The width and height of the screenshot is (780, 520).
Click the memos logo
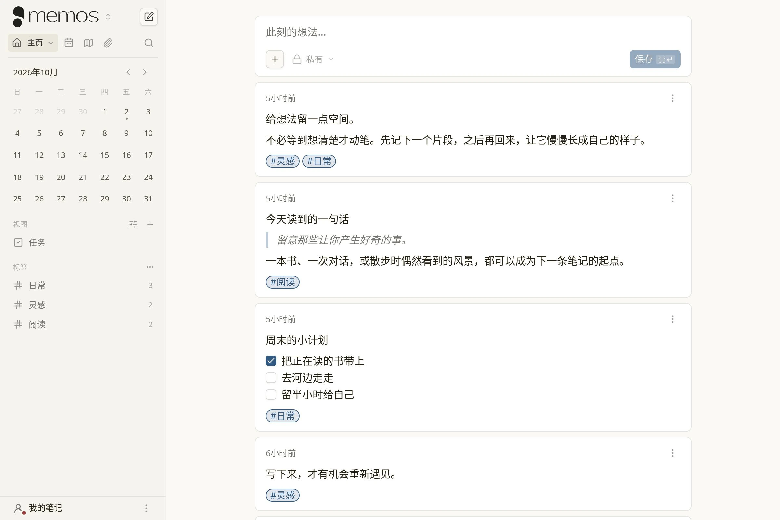point(56,17)
